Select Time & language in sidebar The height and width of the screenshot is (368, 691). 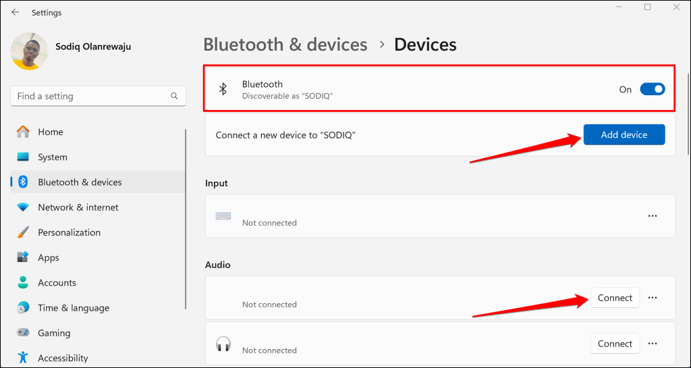(x=73, y=308)
